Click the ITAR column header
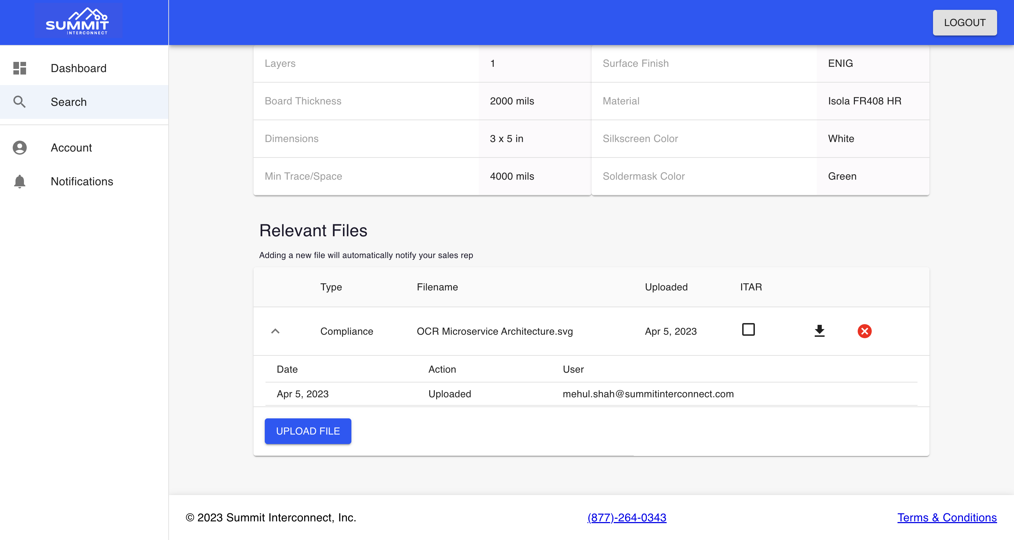The image size is (1014, 540). click(x=751, y=287)
